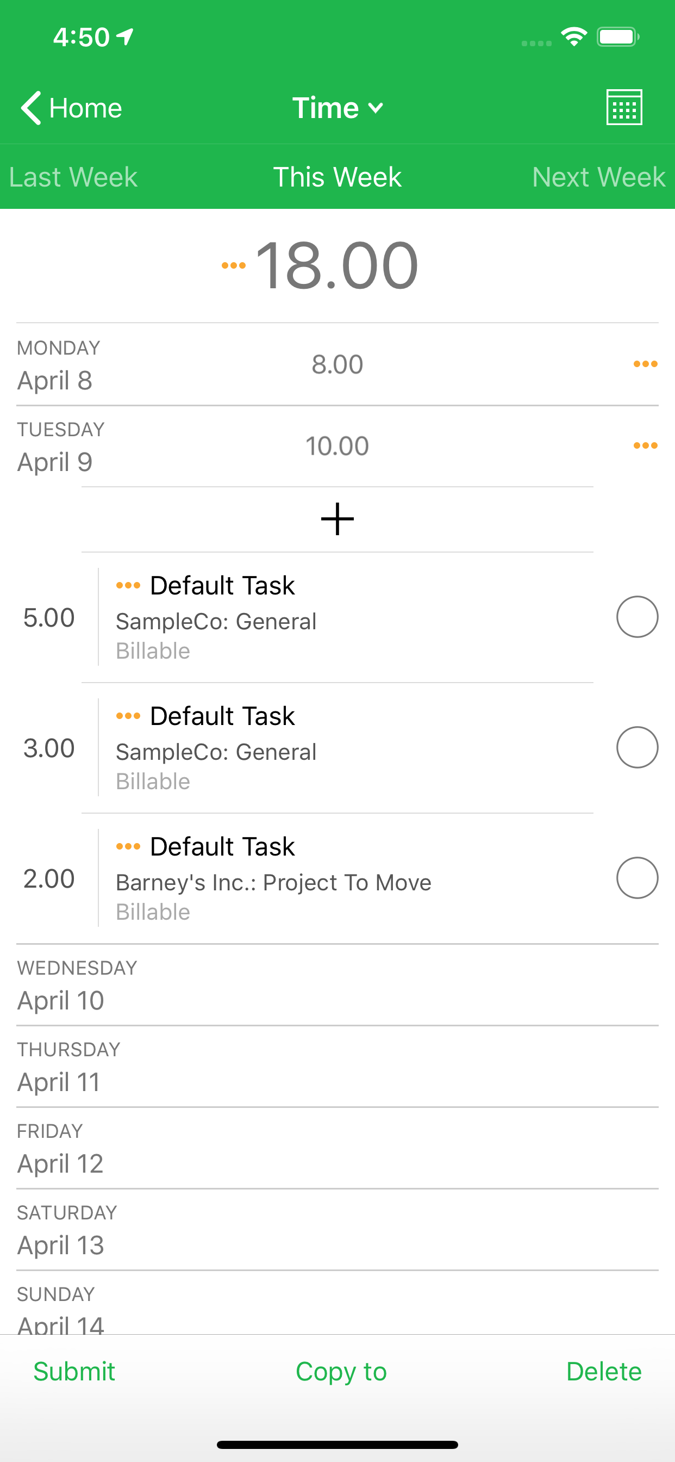Tap the Delete button
The width and height of the screenshot is (675, 1462).
click(603, 1372)
